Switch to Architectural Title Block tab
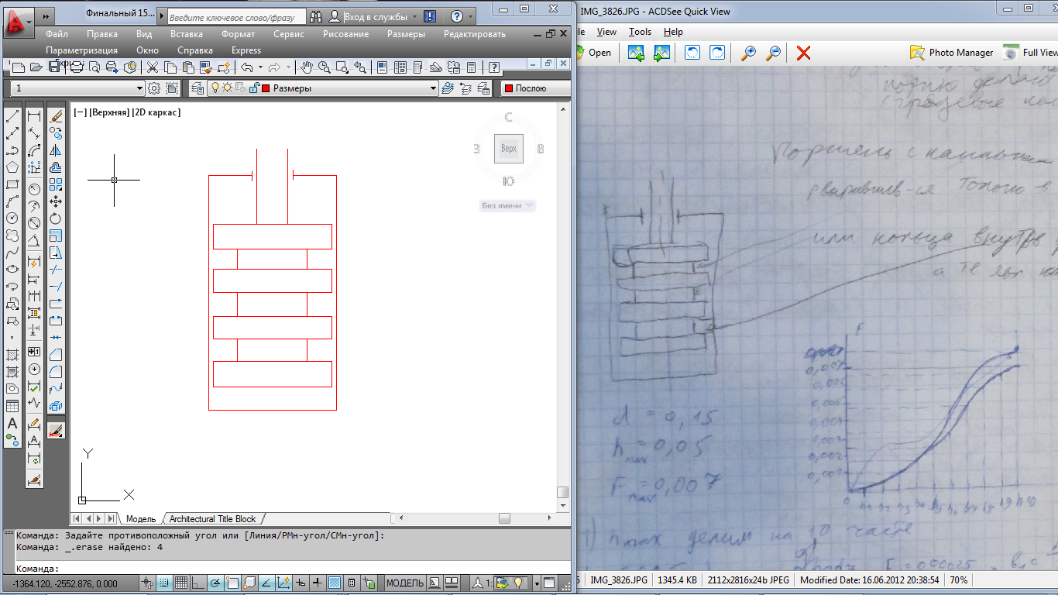This screenshot has width=1058, height=595. click(x=212, y=519)
